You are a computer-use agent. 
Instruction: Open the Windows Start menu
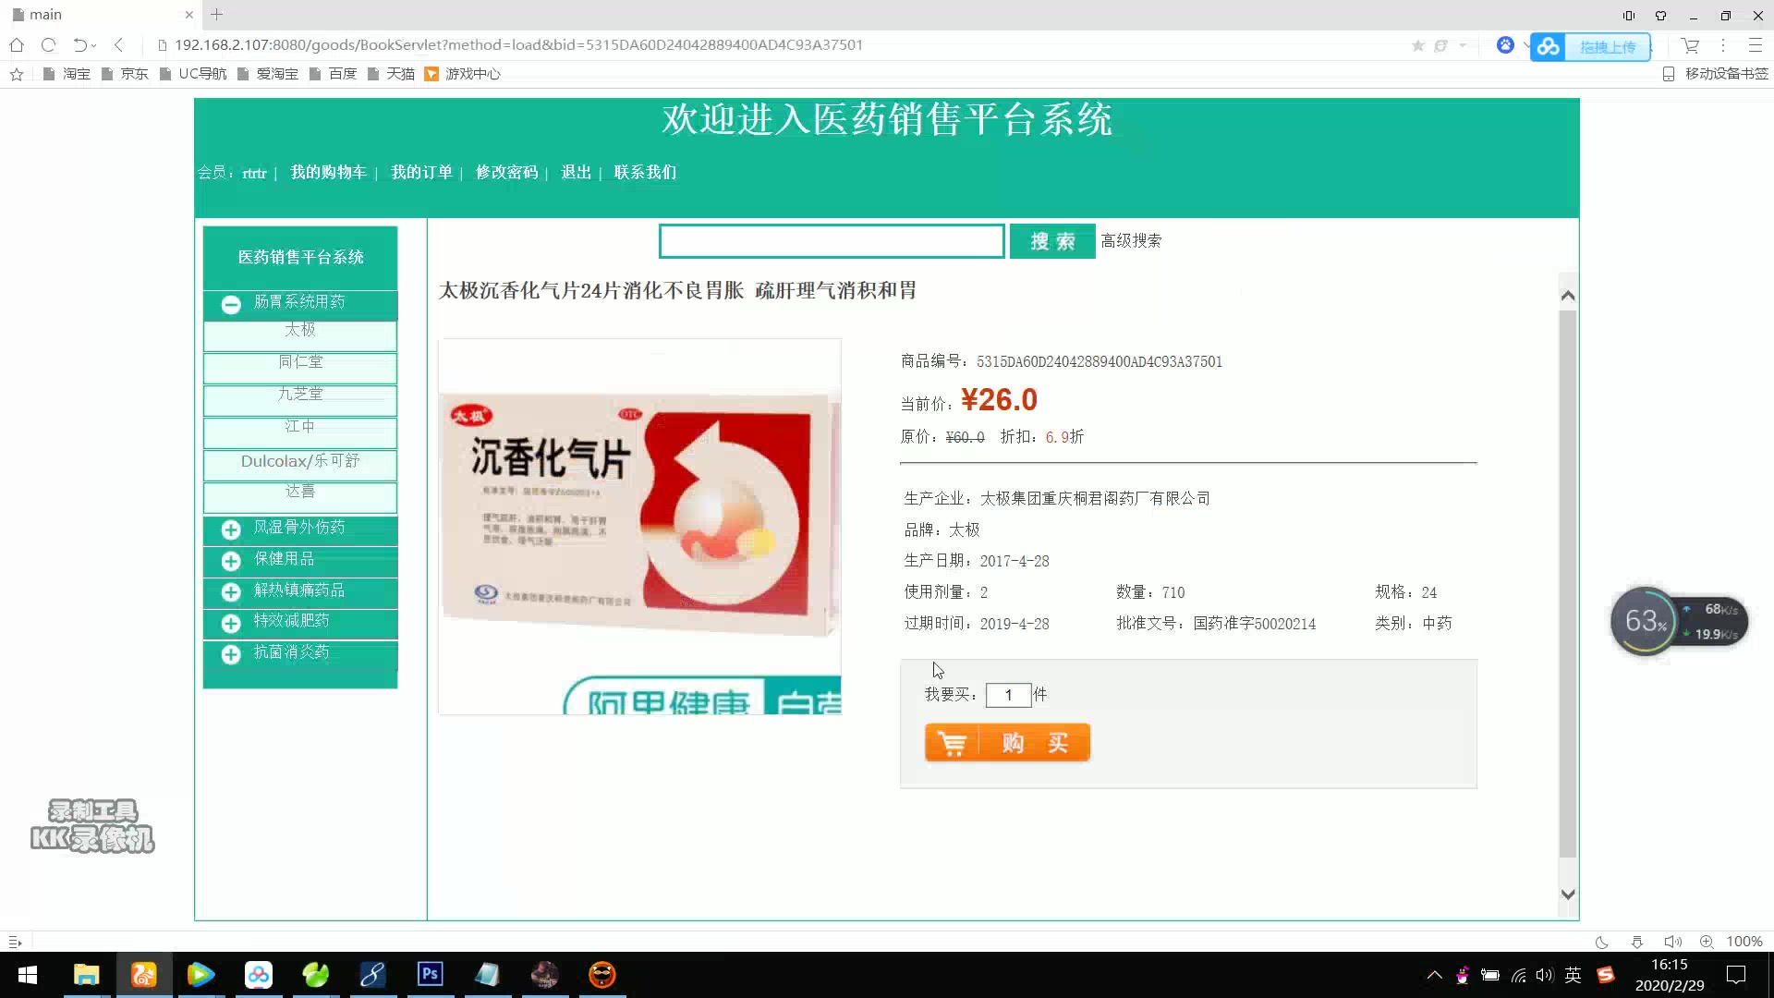pos(28,975)
